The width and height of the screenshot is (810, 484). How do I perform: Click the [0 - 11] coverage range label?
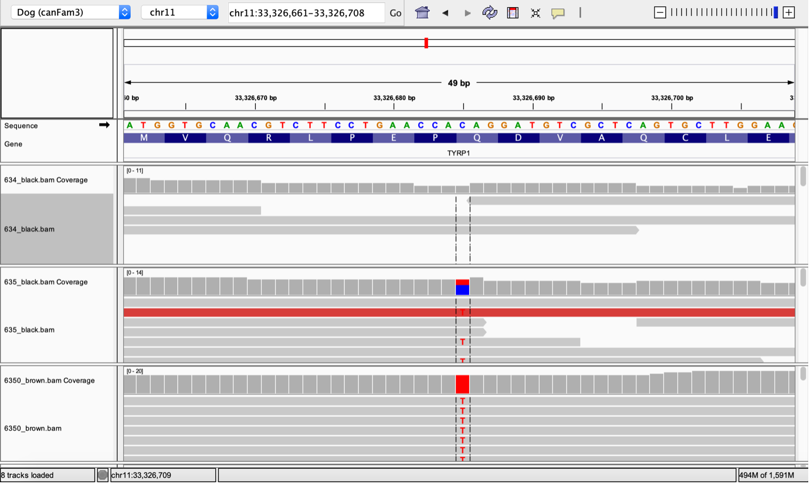(134, 171)
